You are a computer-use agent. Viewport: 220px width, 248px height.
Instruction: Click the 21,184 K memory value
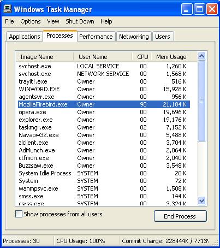175,104
